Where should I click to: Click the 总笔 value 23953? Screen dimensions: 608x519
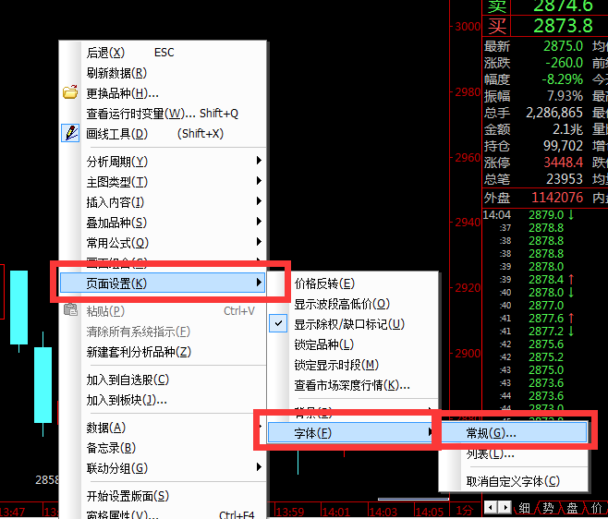point(565,178)
